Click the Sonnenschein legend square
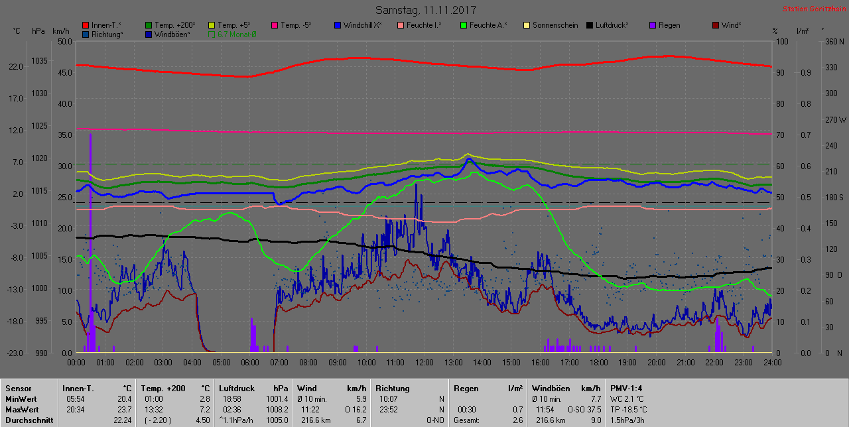 (x=527, y=26)
